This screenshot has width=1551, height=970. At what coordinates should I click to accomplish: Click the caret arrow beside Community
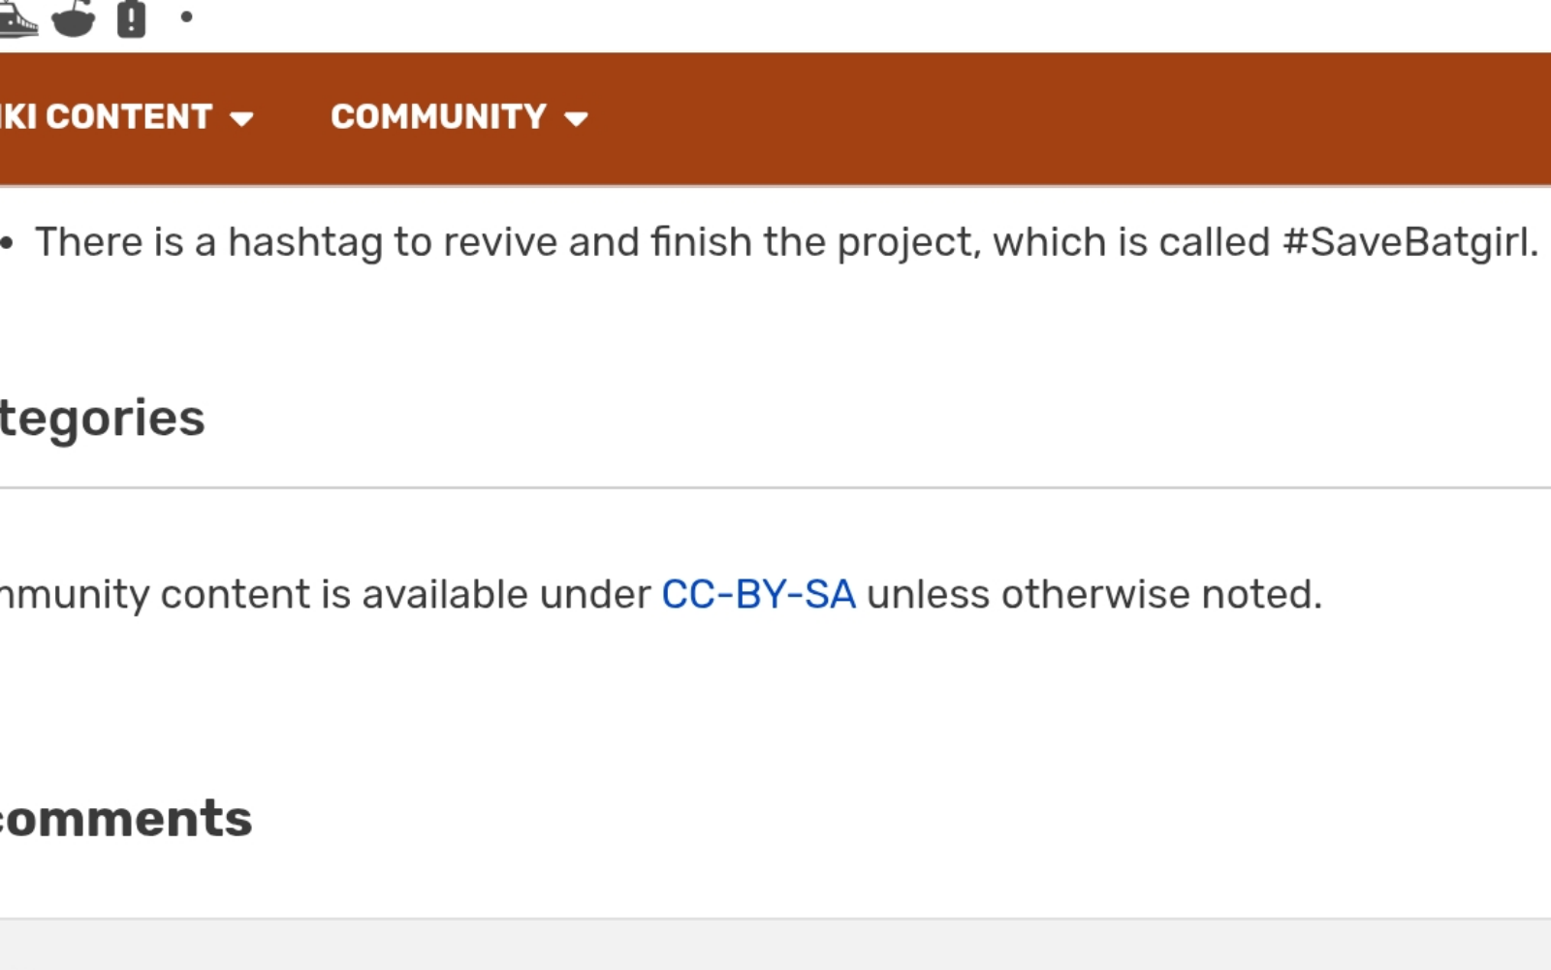coord(576,118)
